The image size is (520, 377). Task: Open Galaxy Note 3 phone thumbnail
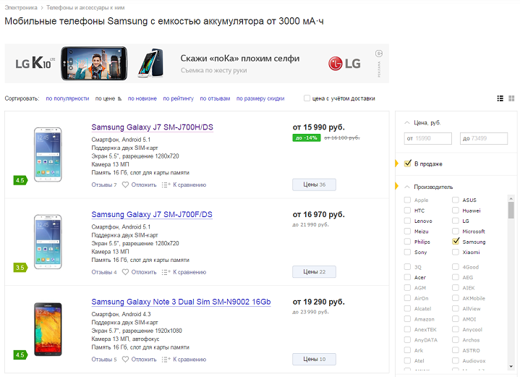(48, 329)
